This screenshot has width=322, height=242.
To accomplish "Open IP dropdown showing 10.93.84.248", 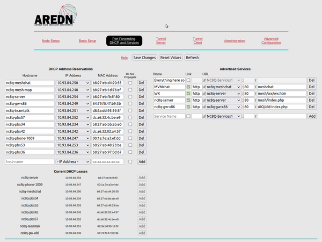I will (73, 90).
